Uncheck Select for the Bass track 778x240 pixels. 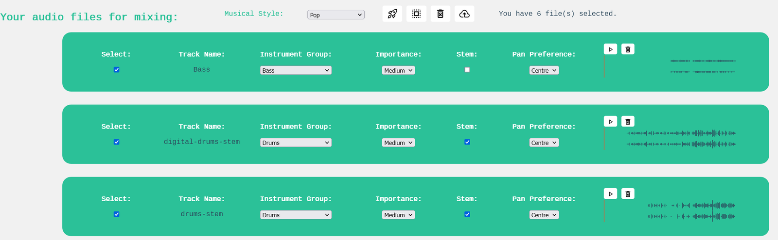click(116, 69)
